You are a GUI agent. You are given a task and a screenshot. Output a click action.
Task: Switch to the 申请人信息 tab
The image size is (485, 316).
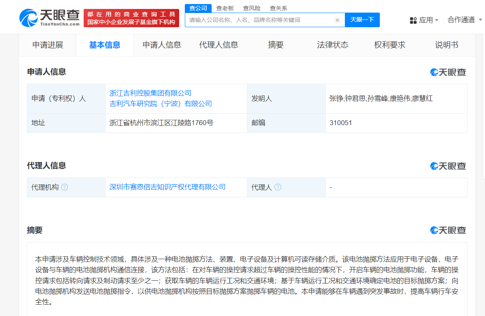click(x=162, y=45)
